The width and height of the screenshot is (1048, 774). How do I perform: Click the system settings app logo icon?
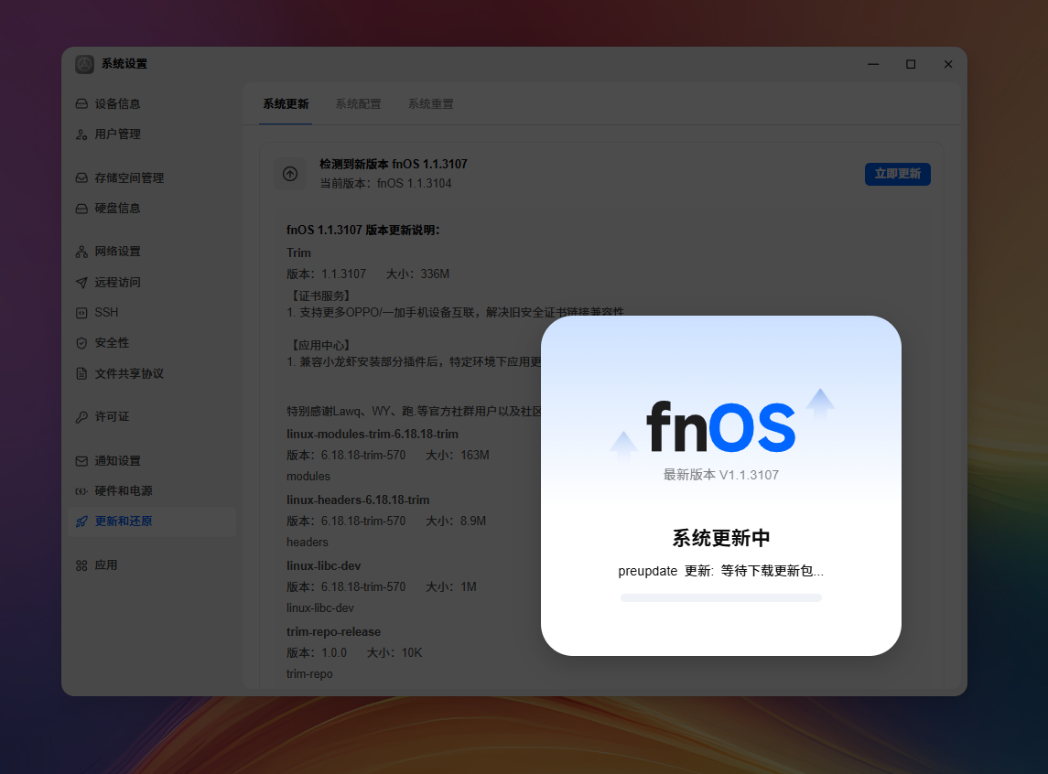click(x=84, y=64)
